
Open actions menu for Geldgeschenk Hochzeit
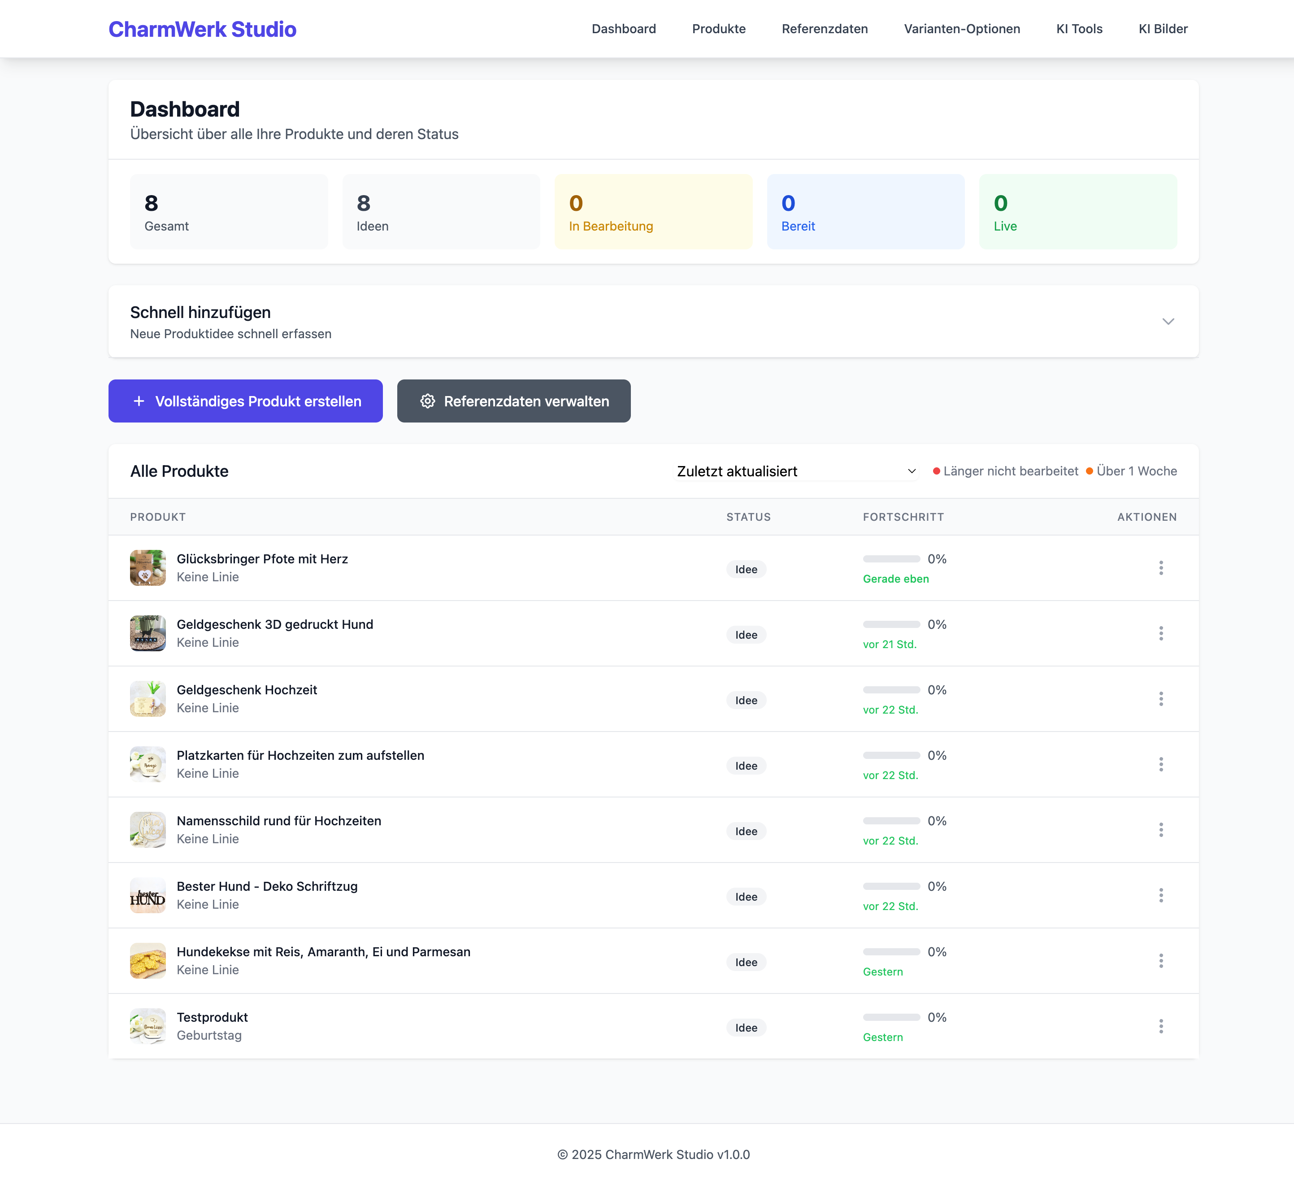tap(1160, 699)
